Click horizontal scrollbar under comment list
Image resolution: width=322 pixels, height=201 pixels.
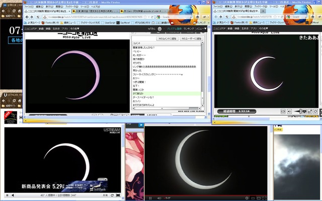point(166,108)
